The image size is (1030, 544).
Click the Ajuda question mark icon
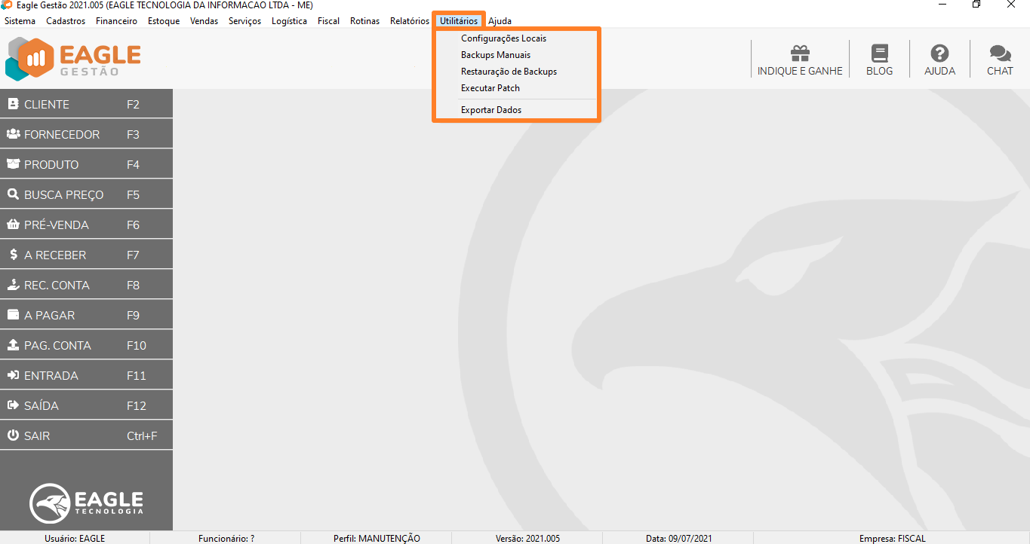click(x=939, y=53)
